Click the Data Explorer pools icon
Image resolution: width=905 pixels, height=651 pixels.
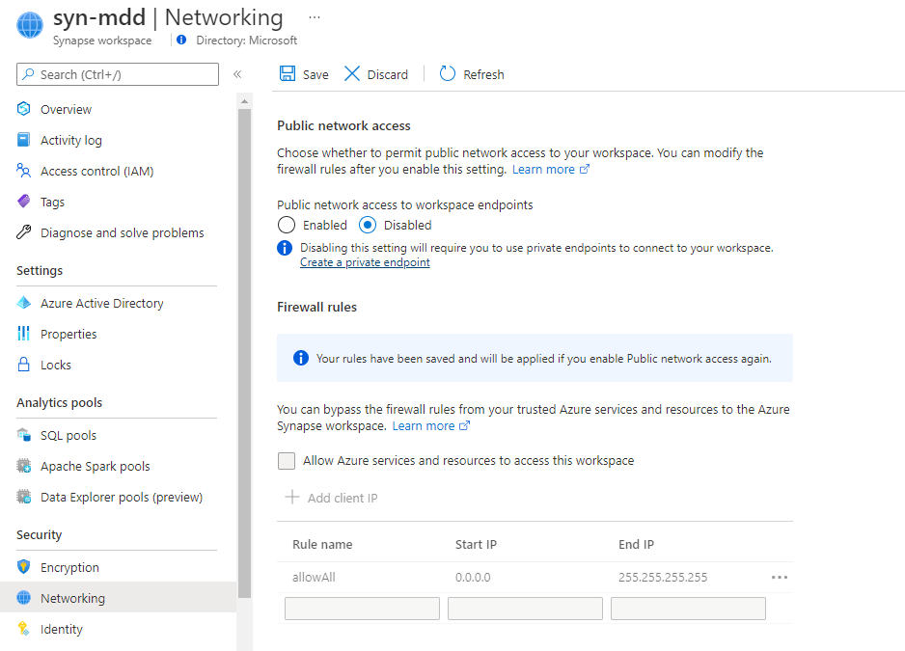(24, 497)
